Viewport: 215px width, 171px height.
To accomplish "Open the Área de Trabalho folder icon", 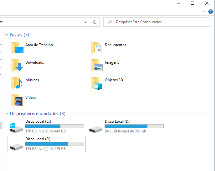I will [x=17, y=48].
